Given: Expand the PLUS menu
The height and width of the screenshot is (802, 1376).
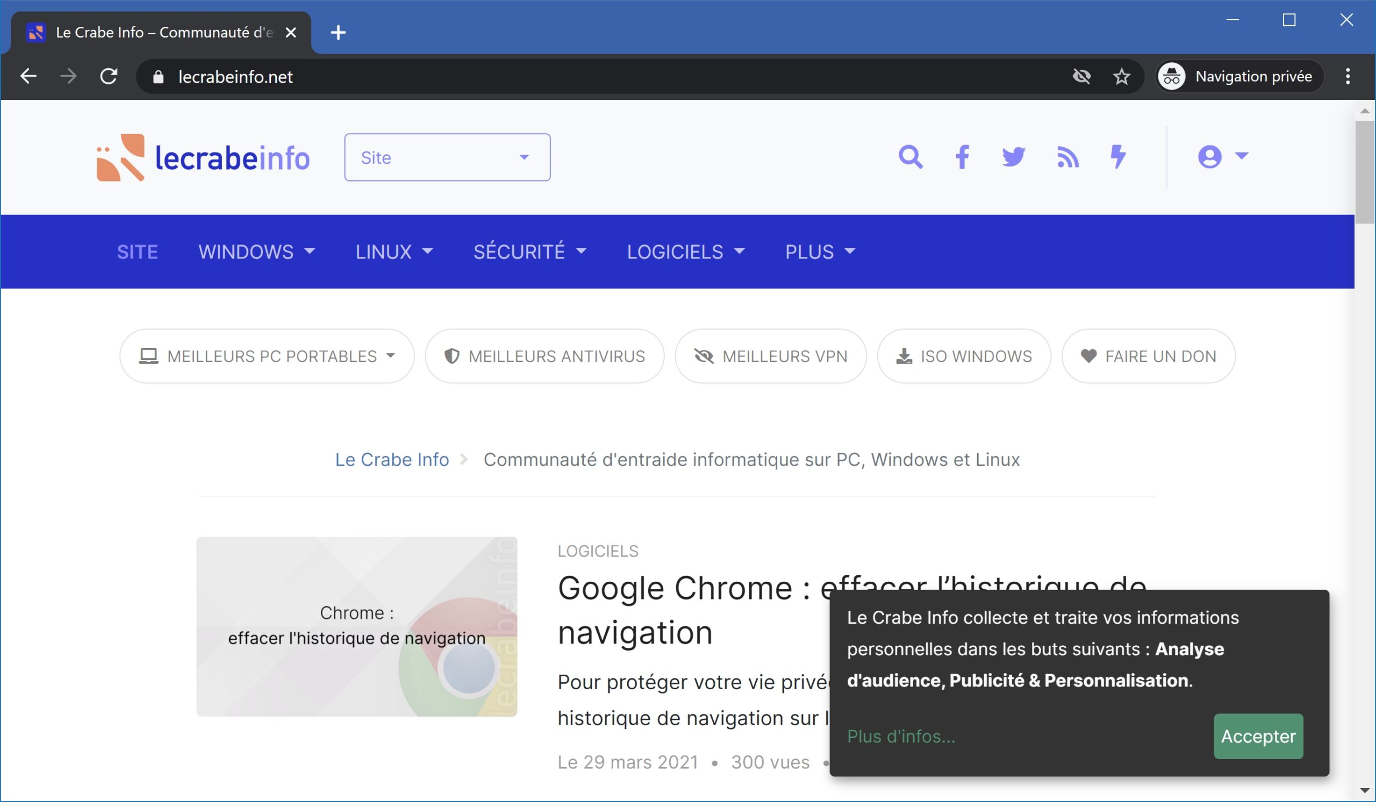Looking at the screenshot, I should tap(820, 251).
